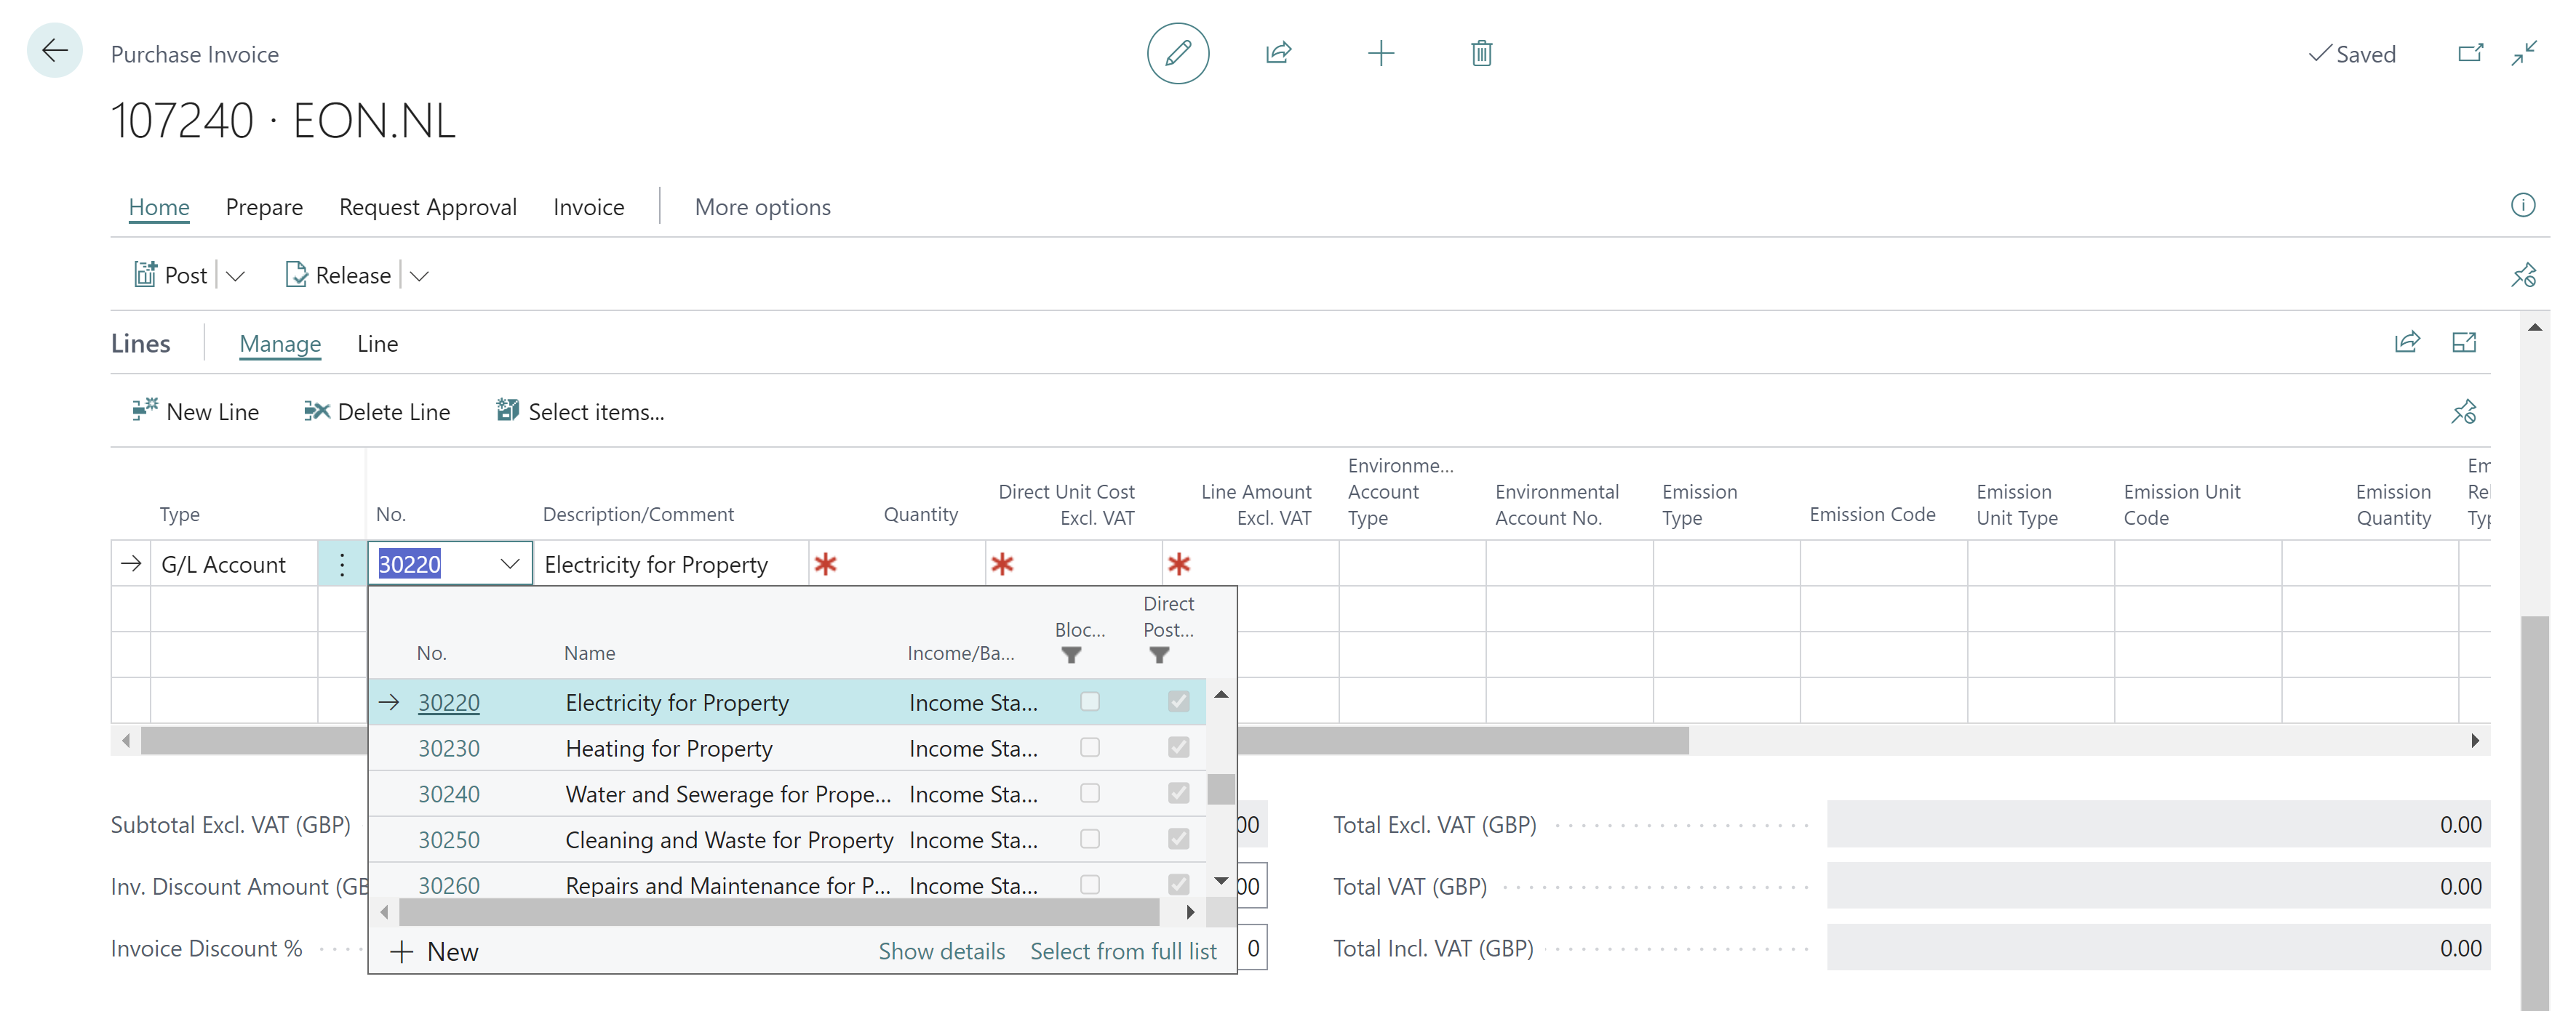Expand the Release dropdown arrow
The width and height of the screenshot is (2576, 1011).
pyautogui.click(x=419, y=275)
